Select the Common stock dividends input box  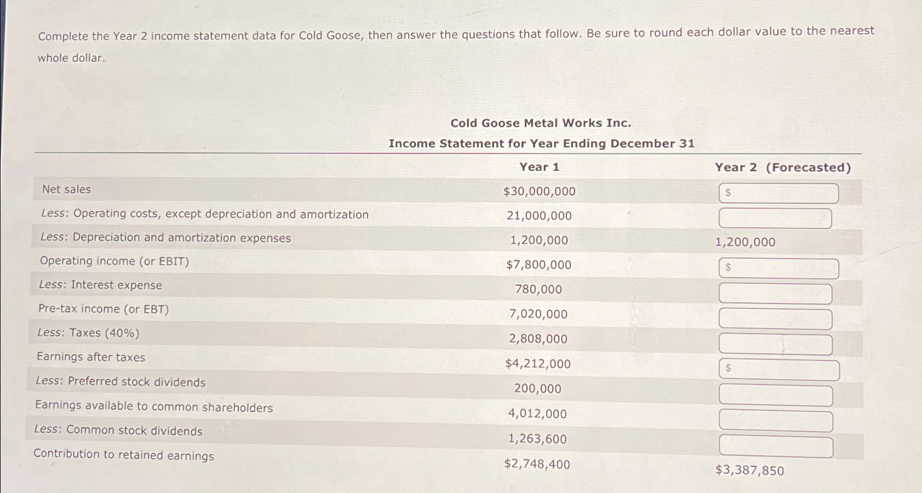775,446
